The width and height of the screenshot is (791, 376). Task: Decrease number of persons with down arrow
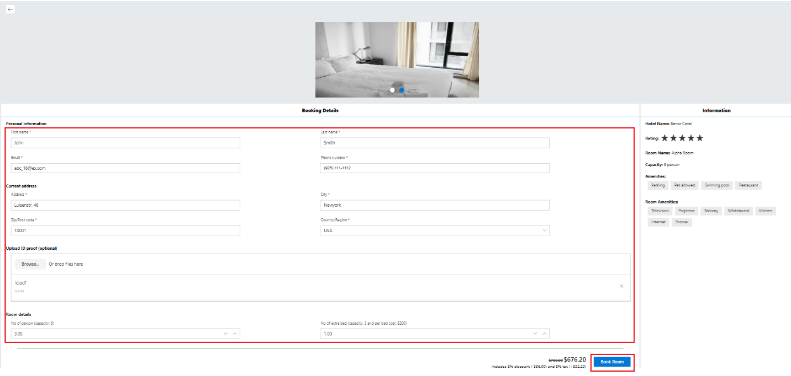pos(225,334)
